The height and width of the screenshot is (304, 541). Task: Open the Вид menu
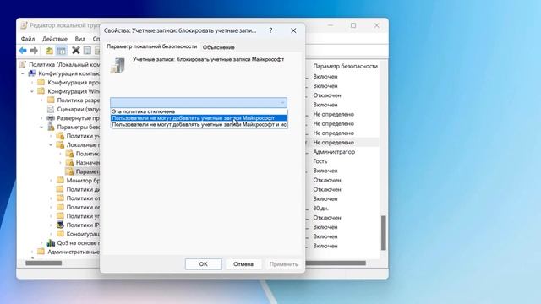(80, 39)
